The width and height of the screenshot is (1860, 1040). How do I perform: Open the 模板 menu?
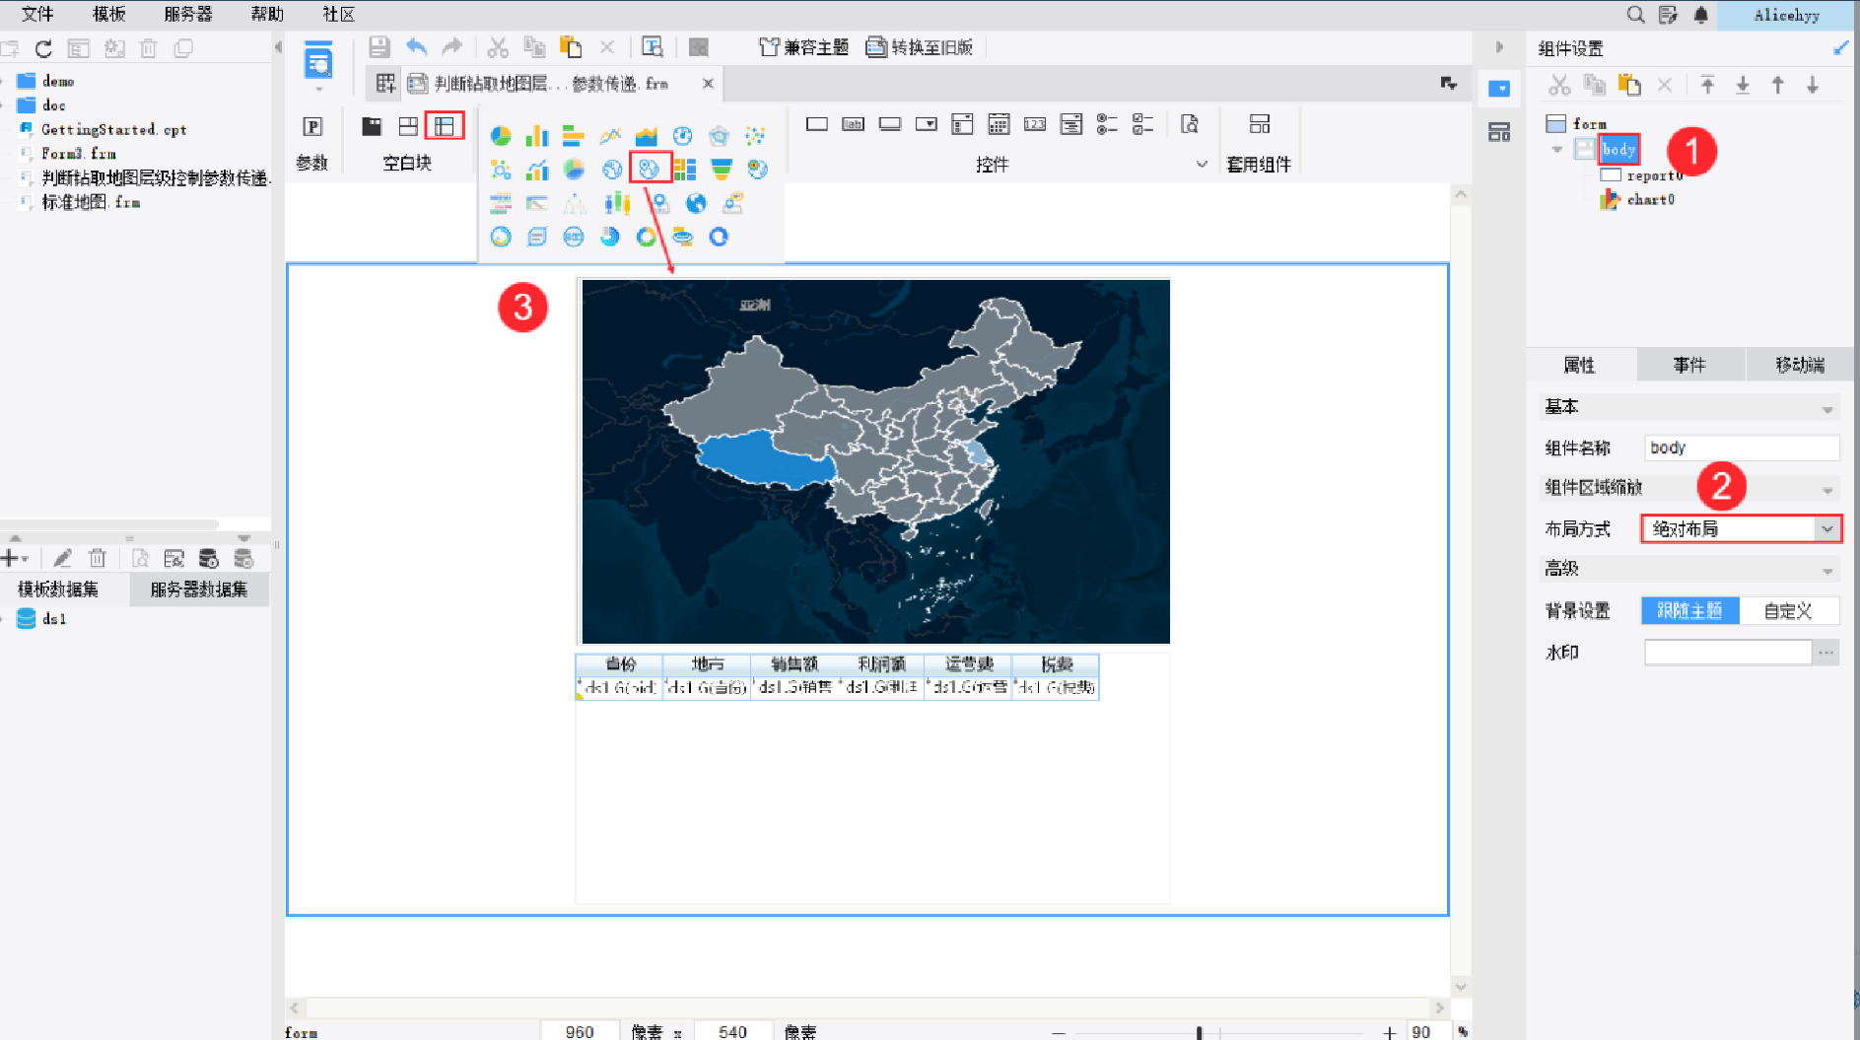point(108,14)
